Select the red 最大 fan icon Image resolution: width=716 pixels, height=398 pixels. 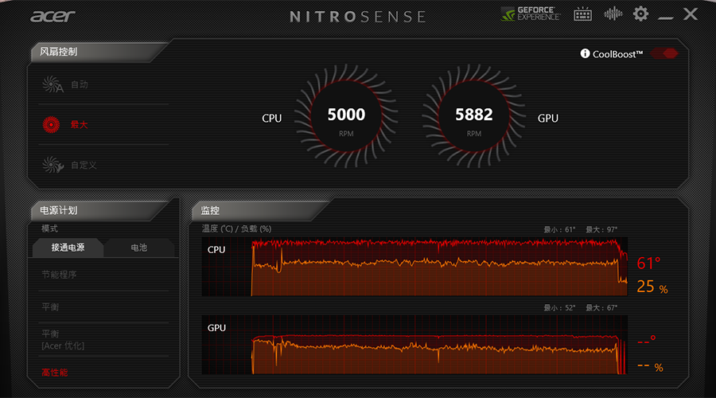coord(51,124)
